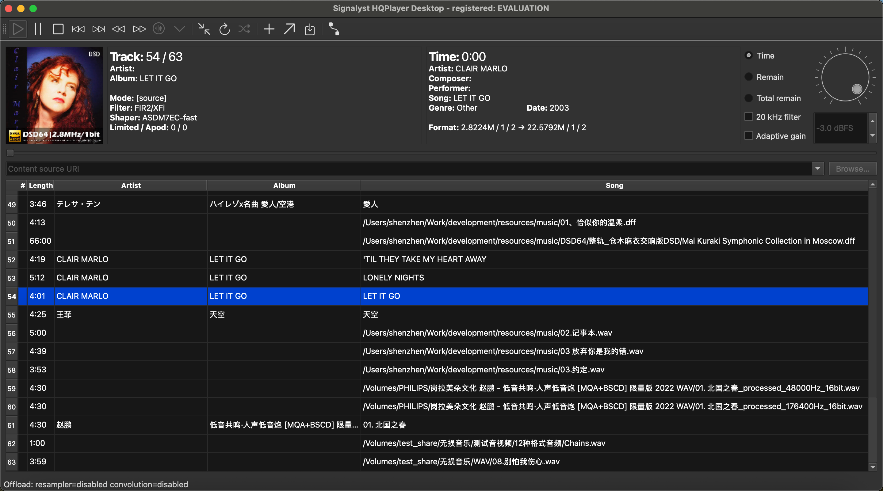Click the Album column header

(x=284, y=185)
